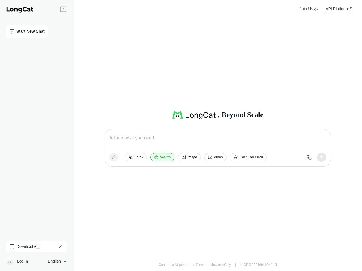This screenshot has height=271, width=362.
Task: Start a voice call with phone icon
Action: click(x=309, y=157)
